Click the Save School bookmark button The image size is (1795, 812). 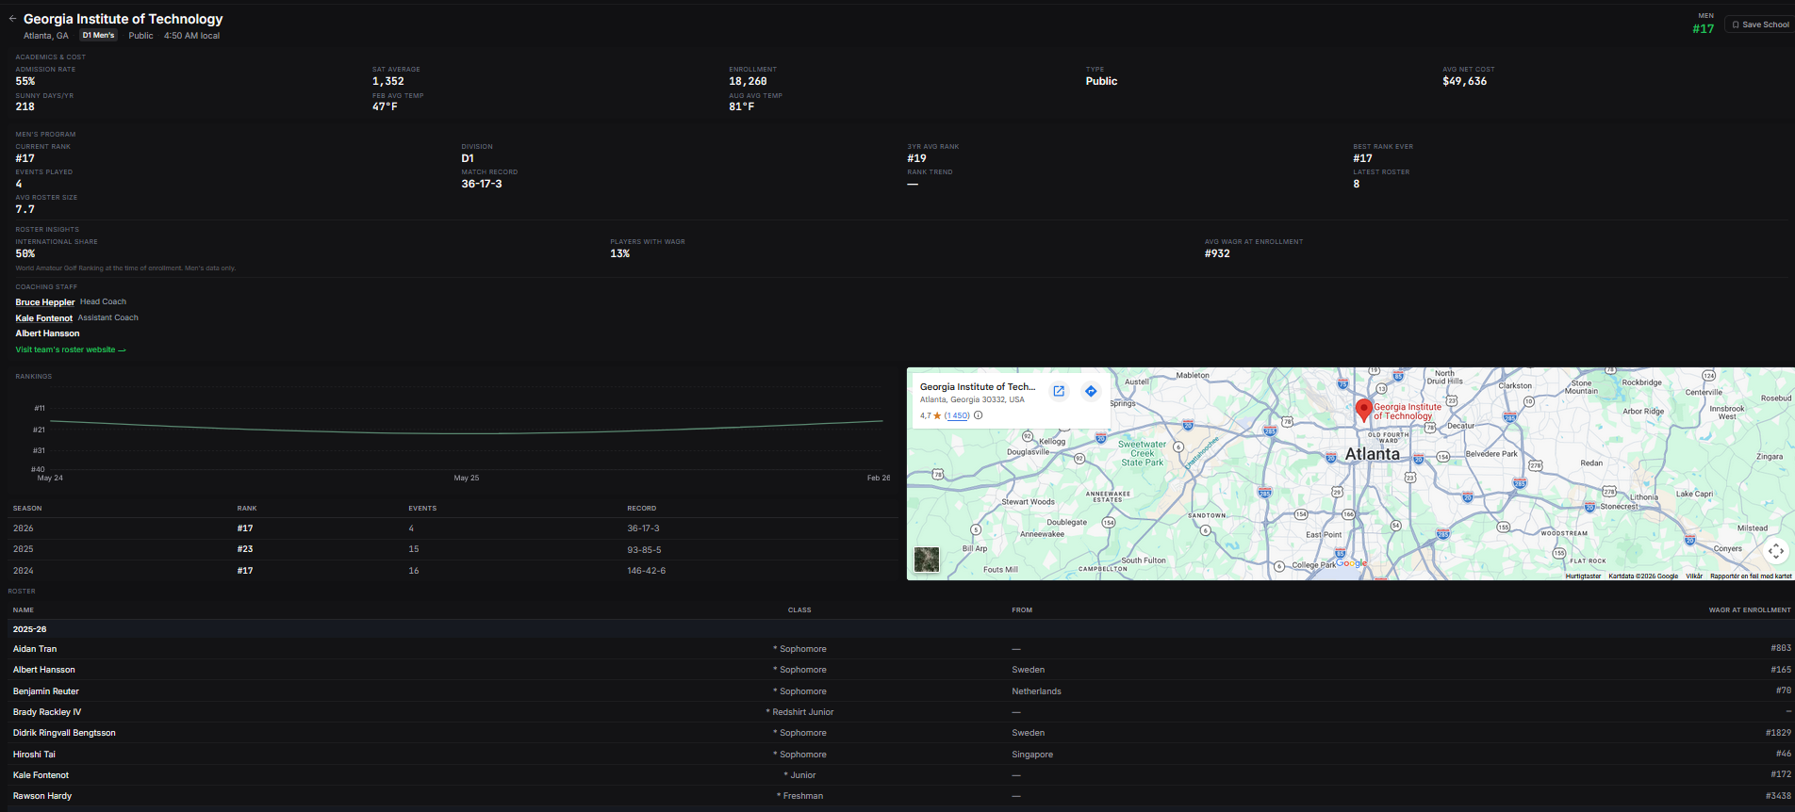(1759, 24)
